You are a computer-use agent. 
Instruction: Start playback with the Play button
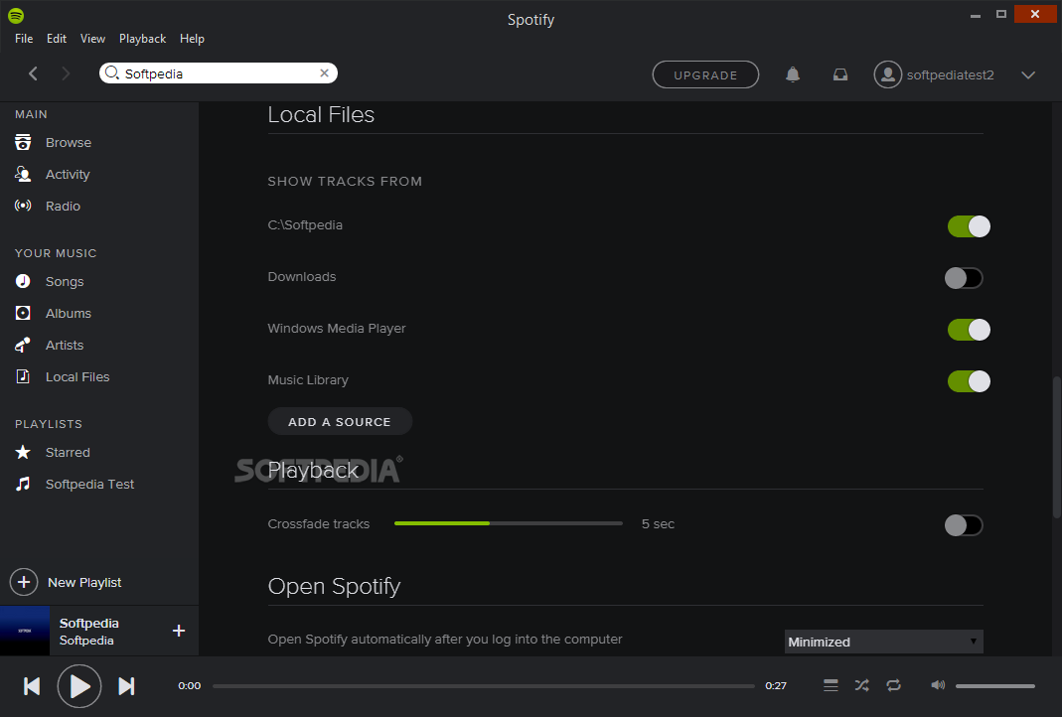point(79,686)
